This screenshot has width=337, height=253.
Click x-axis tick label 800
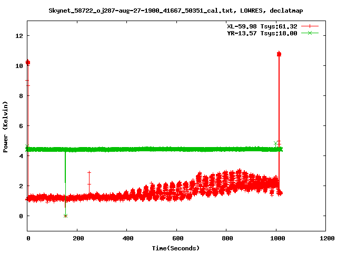click(x=227, y=238)
